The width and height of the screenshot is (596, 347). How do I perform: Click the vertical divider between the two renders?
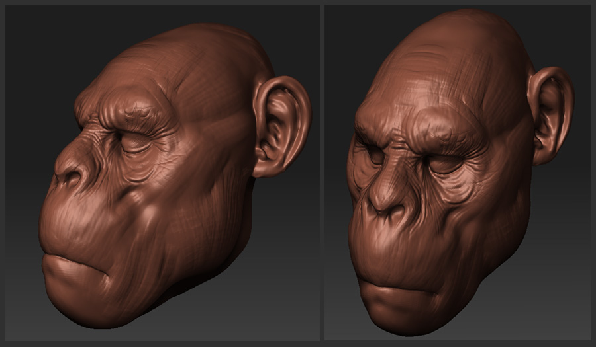coord(322,172)
